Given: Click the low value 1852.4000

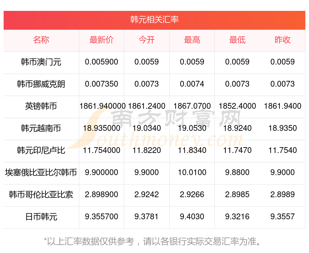Looking at the screenshot, I should pyautogui.click(x=237, y=106).
